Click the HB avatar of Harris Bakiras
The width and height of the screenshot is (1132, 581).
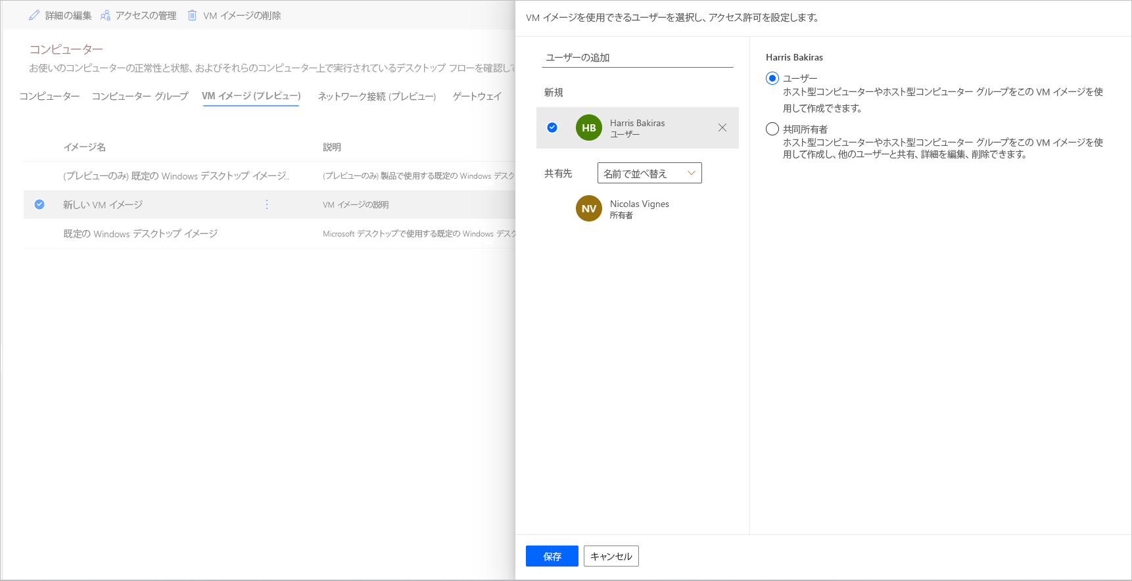(589, 128)
